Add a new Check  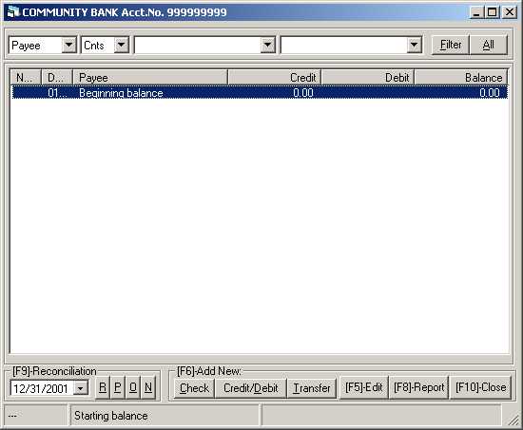pos(194,388)
